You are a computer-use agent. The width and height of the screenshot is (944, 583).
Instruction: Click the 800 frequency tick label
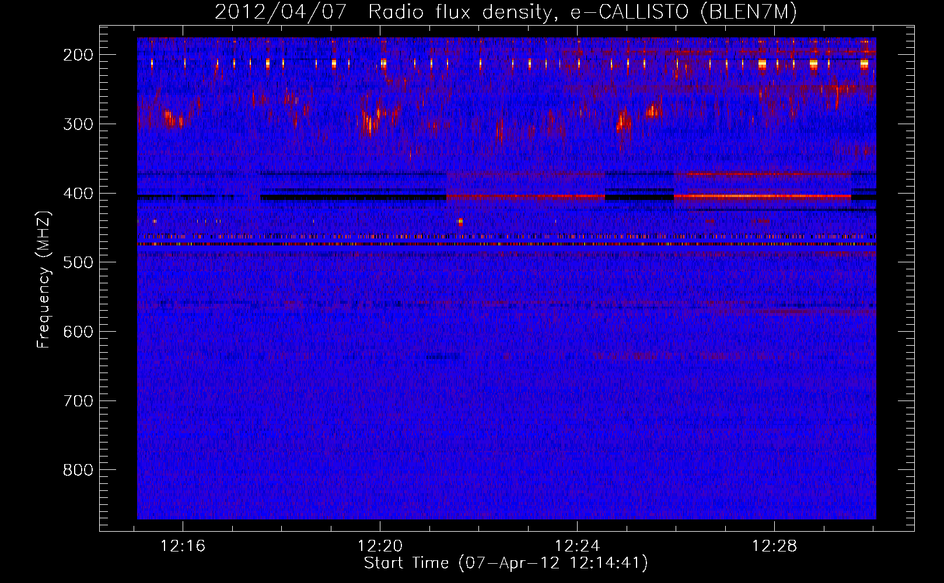coord(78,470)
